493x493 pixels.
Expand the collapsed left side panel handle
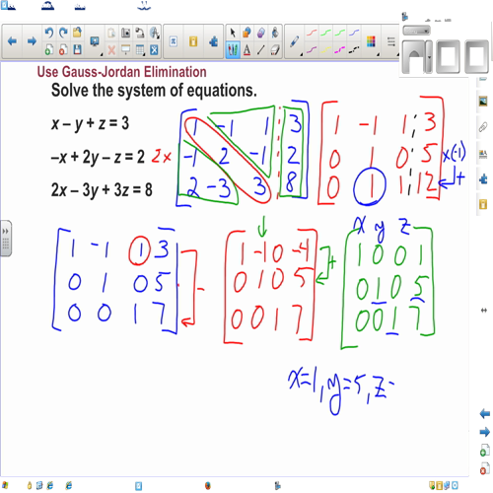6,239
